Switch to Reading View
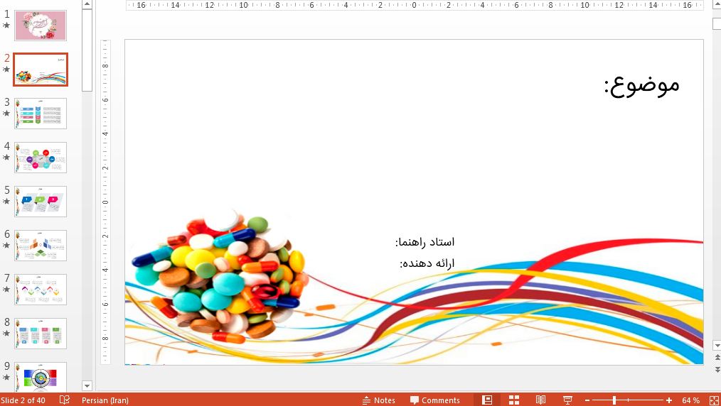 (541, 400)
